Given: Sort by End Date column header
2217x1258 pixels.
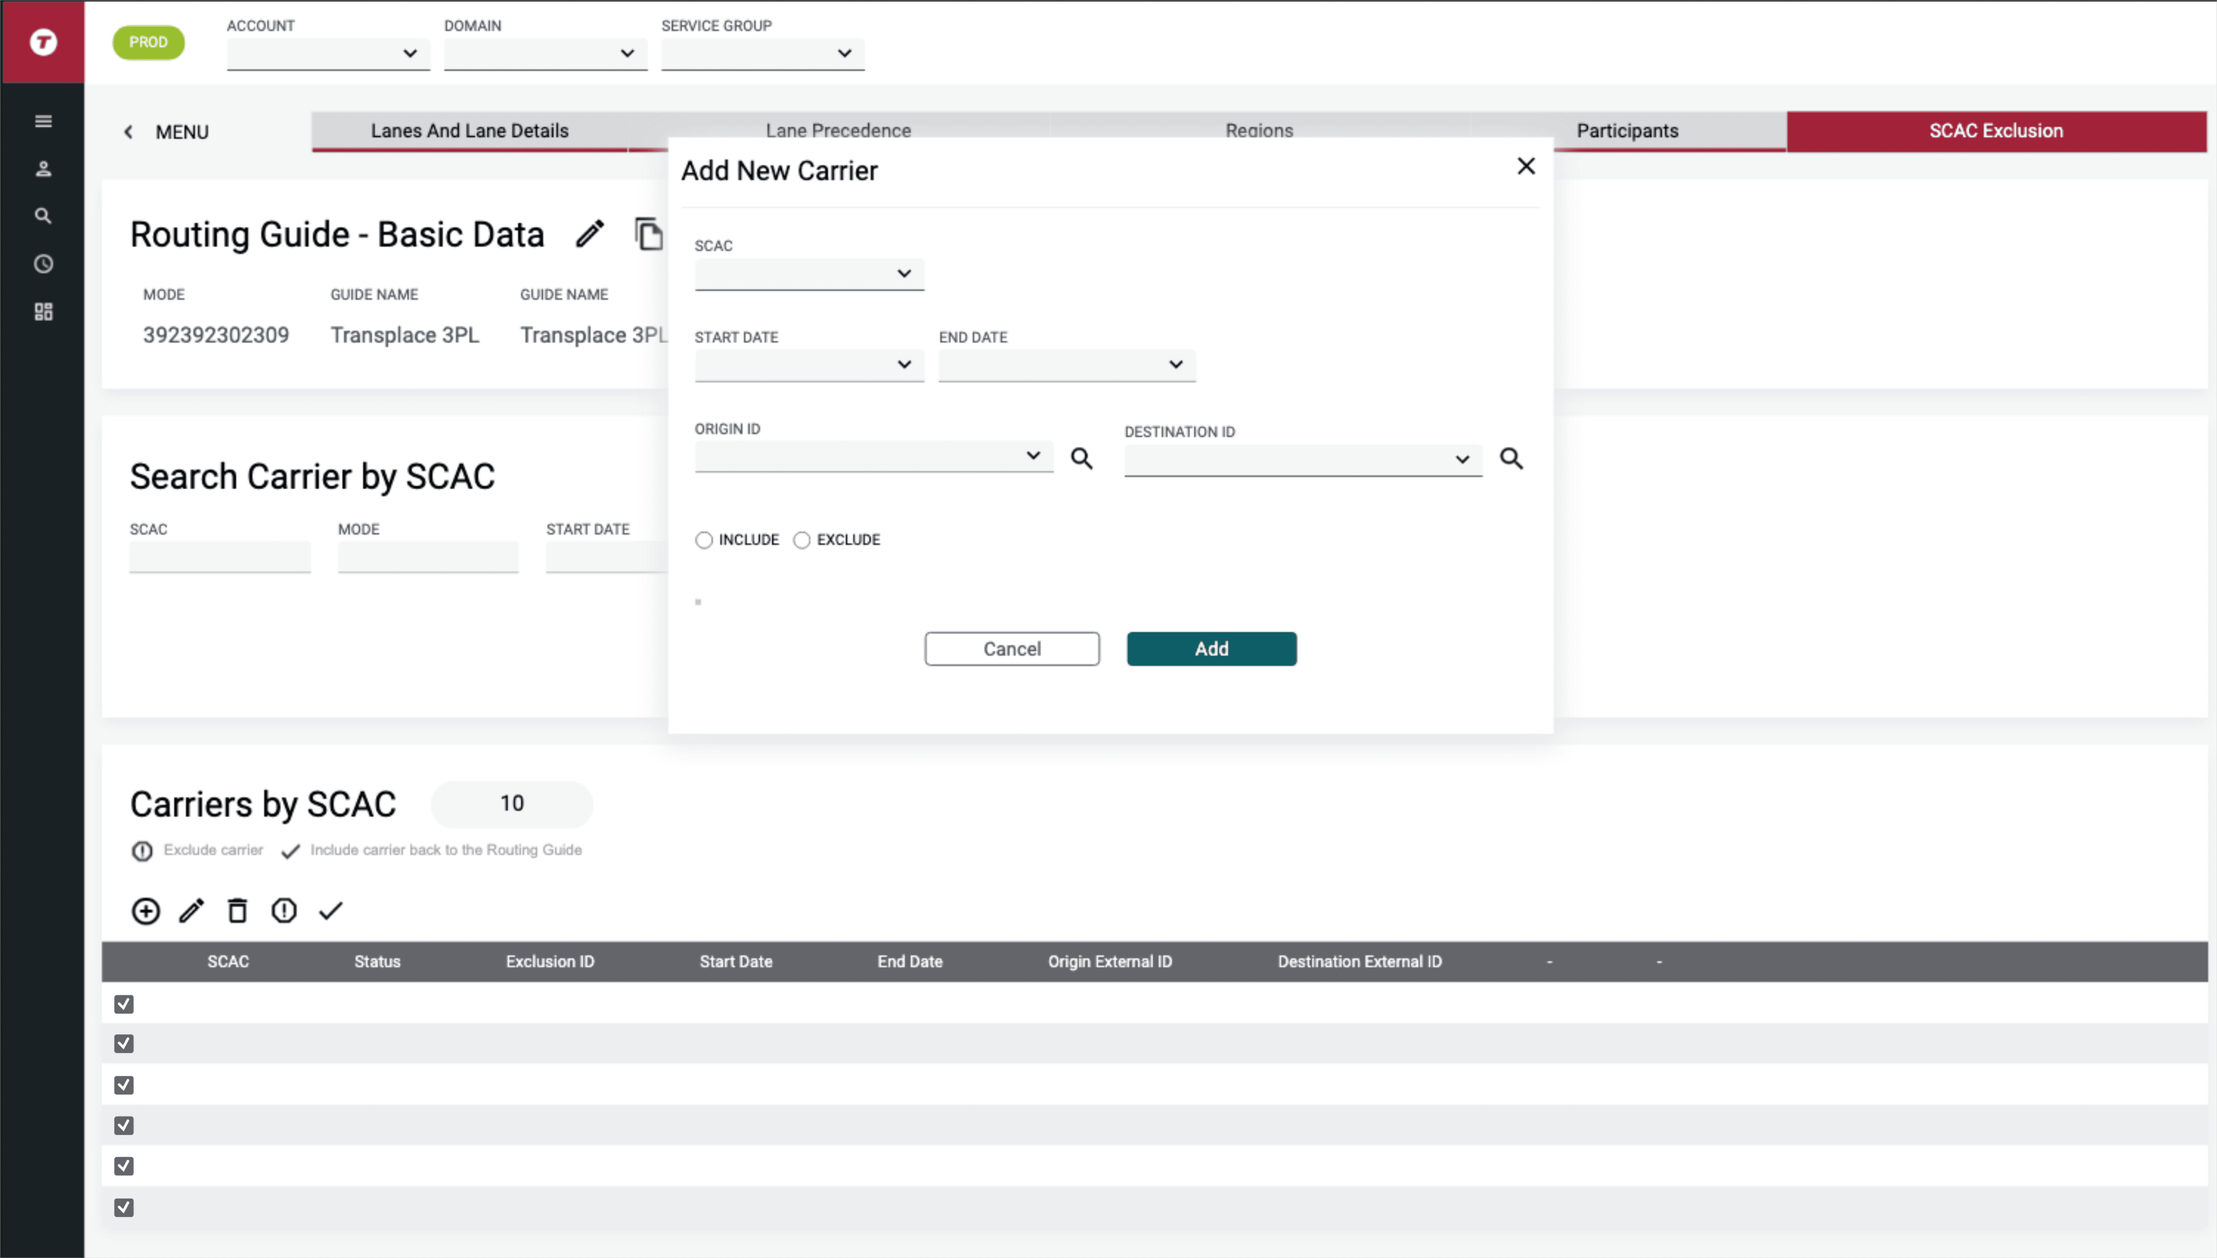Looking at the screenshot, I should tap(910, 962).
